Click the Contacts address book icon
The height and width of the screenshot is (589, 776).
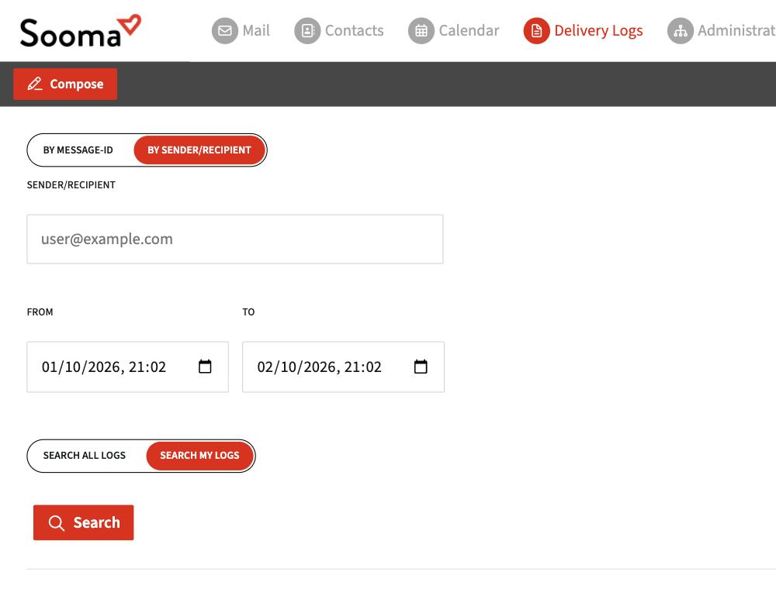point(307,31)
